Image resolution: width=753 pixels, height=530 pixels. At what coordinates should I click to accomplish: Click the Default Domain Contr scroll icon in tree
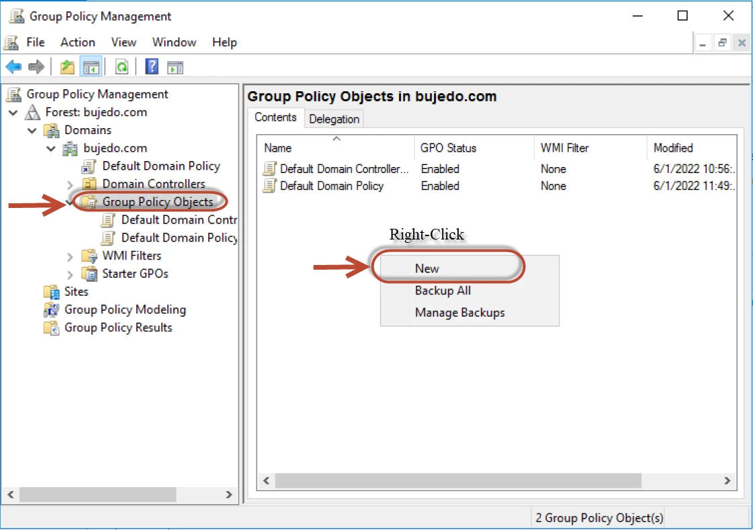(x=108, y=220)
